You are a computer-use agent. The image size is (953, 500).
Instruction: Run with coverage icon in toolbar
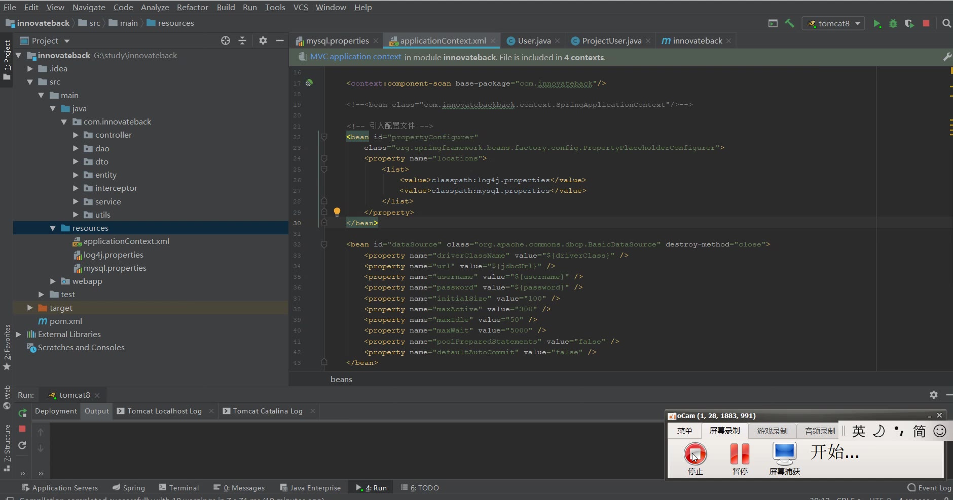point(909,24)
